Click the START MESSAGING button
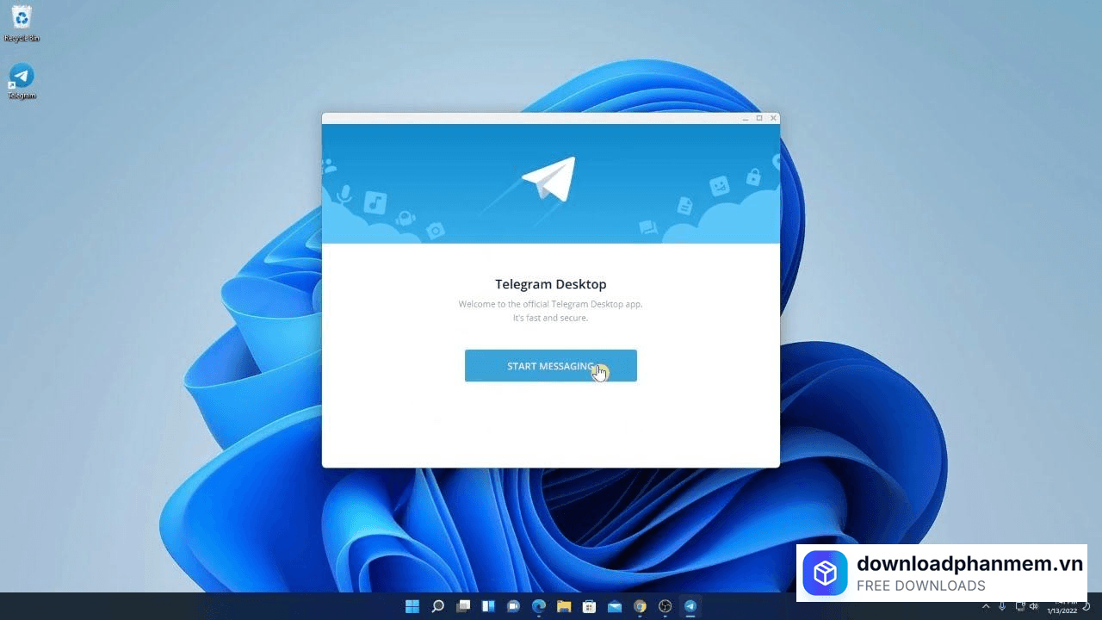Viewport: 1102px width, 620px height. pyautogui.click(x=550, y=365)
